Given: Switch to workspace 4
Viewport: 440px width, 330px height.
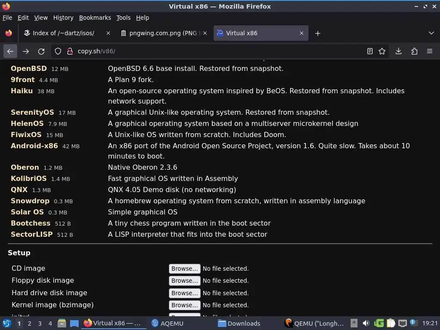Looking at the screenshot, I should pyautogui.click(x=50, y=324).
